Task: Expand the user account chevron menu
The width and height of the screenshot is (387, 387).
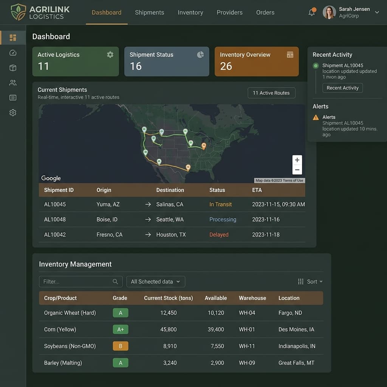Action: point(377,12)
